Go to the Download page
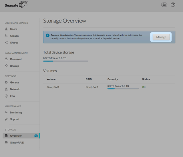The height and width of the screenshot is (157, 183). point(16,59)
